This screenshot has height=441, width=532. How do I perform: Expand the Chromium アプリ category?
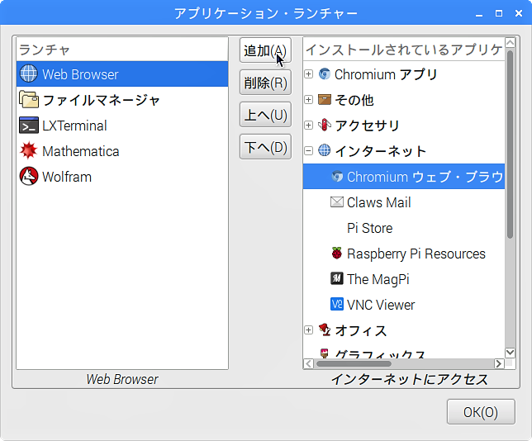tap(308, 74)
